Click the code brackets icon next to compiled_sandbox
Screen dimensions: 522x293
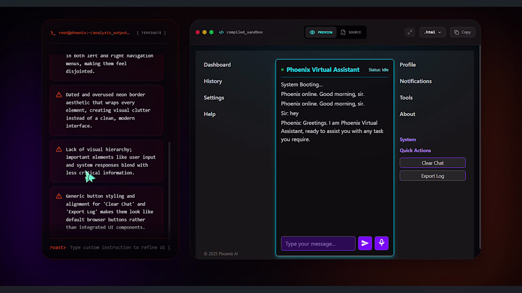pos(222,32)
